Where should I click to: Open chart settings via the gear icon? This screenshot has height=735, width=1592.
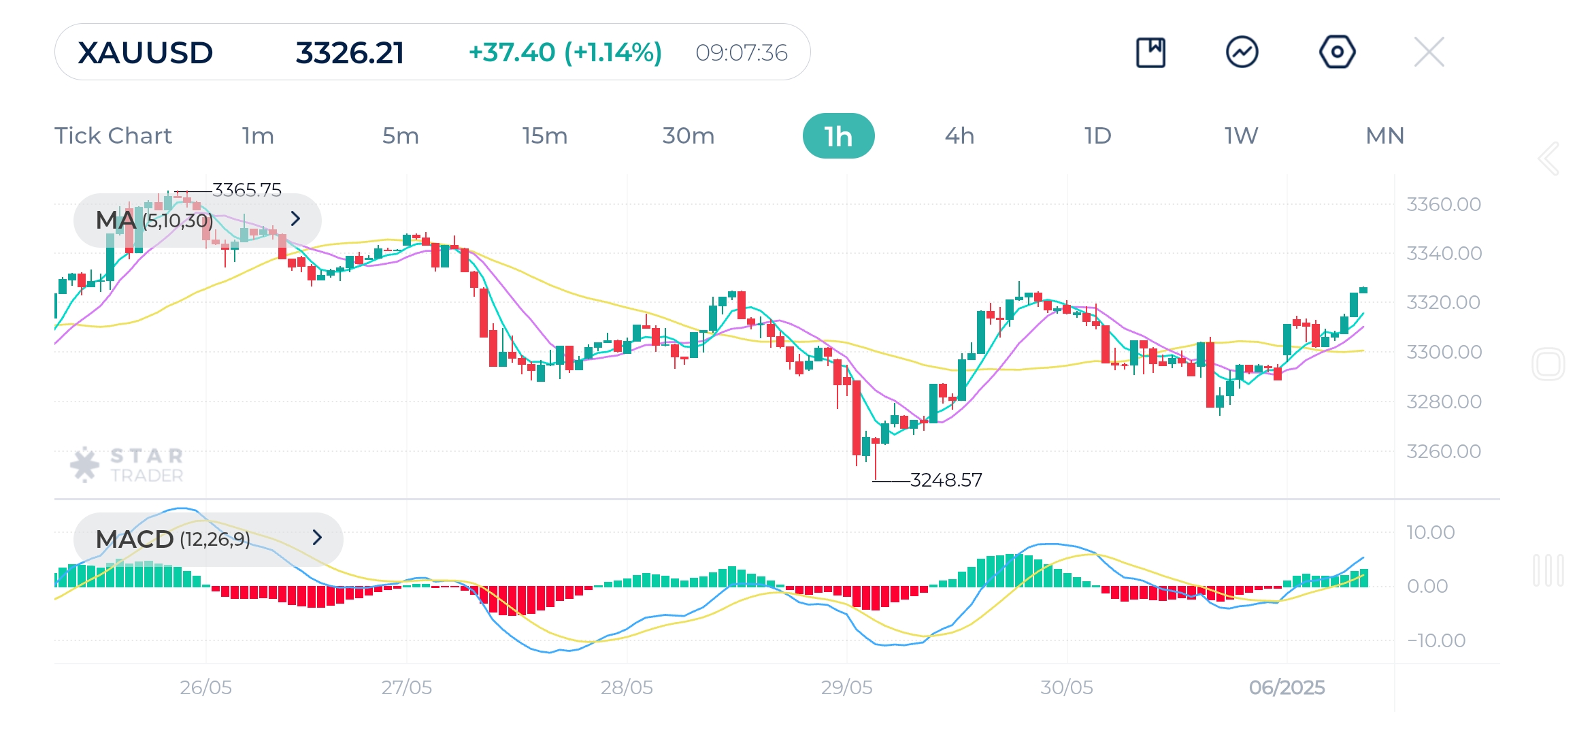click(x=1337, y=51)
